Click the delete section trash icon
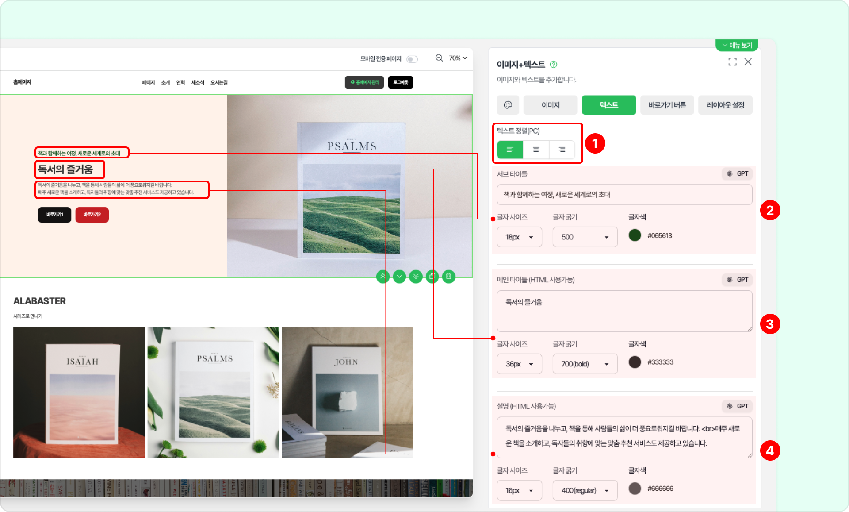849x512 pixels. tap(448, 277)
